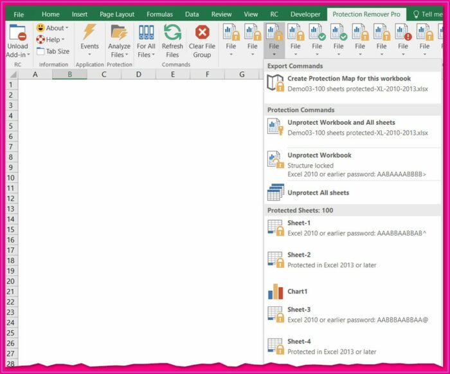
Task: Open the Help lifebuoy menu
Action: tap(50, 39)
